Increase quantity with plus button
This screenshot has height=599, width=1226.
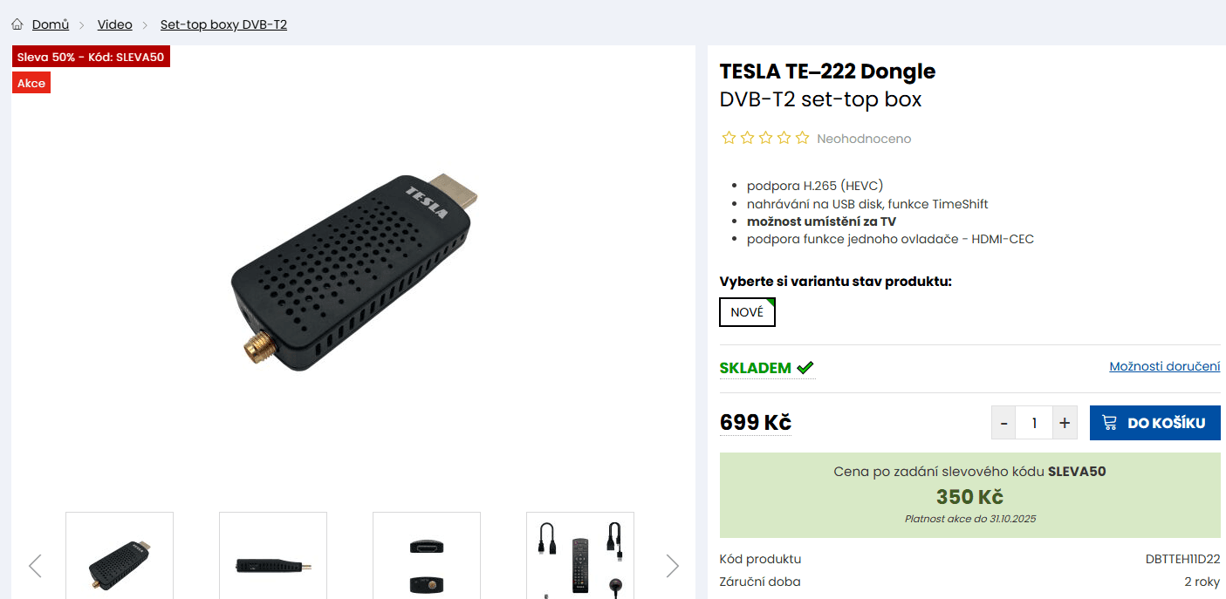pyautogui.click(x=1065, y=423)
